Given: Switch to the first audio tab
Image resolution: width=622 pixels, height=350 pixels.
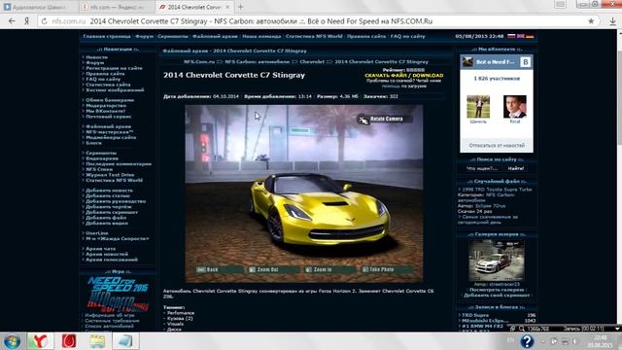Looking at the screenshot, I should [x=39, y=7].
